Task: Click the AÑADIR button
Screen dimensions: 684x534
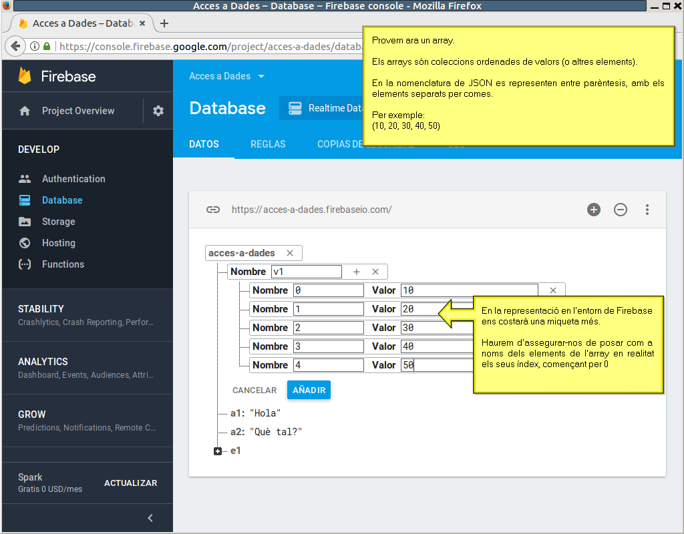Action: click(x=309, y=390)
